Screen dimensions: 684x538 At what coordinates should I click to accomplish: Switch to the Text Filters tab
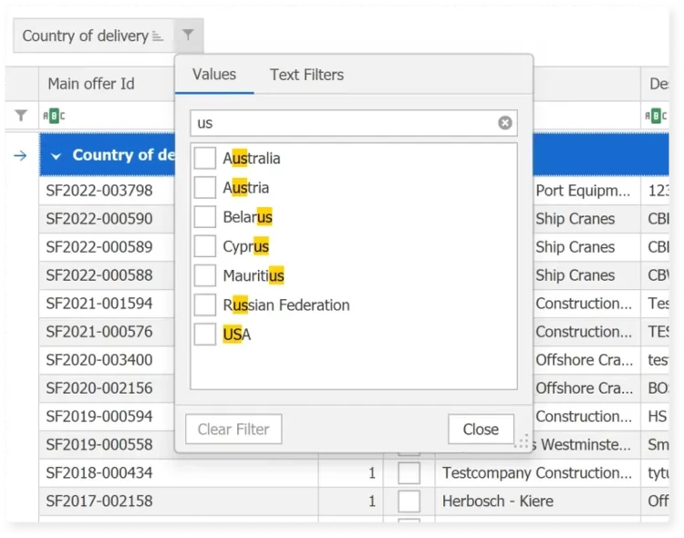[x=306, y=75]
